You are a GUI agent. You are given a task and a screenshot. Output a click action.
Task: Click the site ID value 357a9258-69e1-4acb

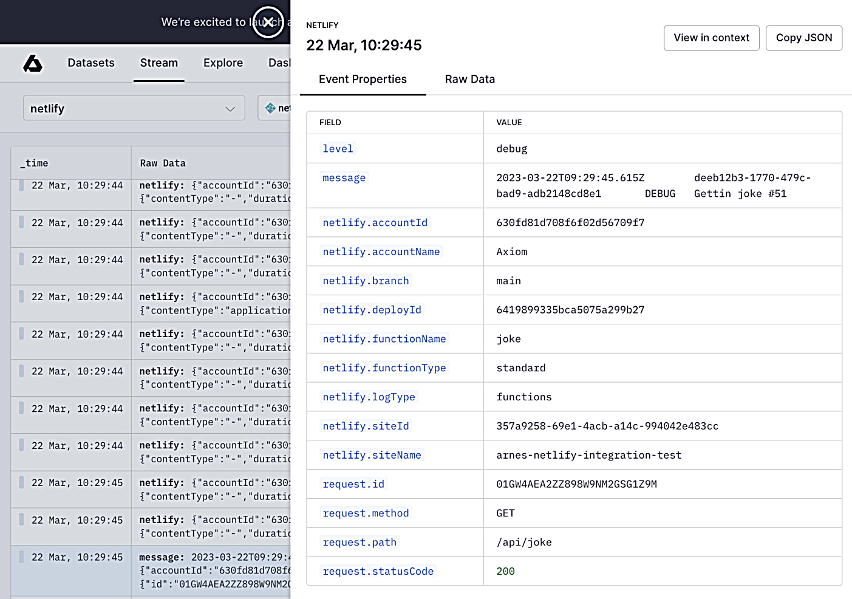point(607,426)
